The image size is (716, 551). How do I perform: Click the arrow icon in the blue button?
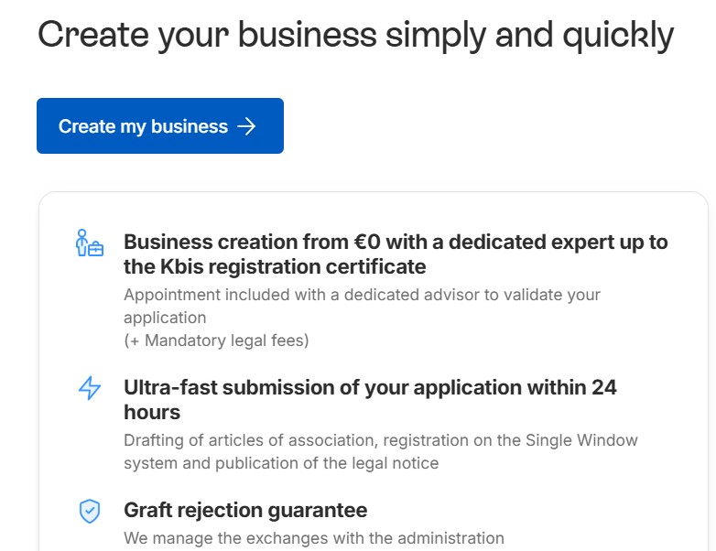click(246, 126)
